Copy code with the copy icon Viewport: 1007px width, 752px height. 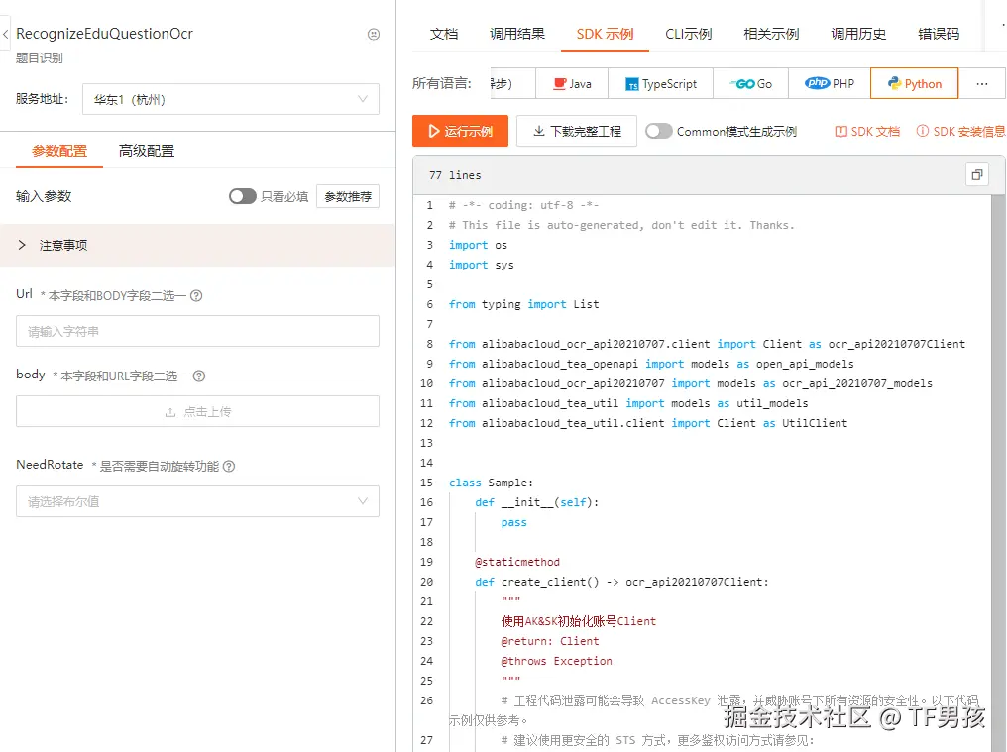[977, 174]
